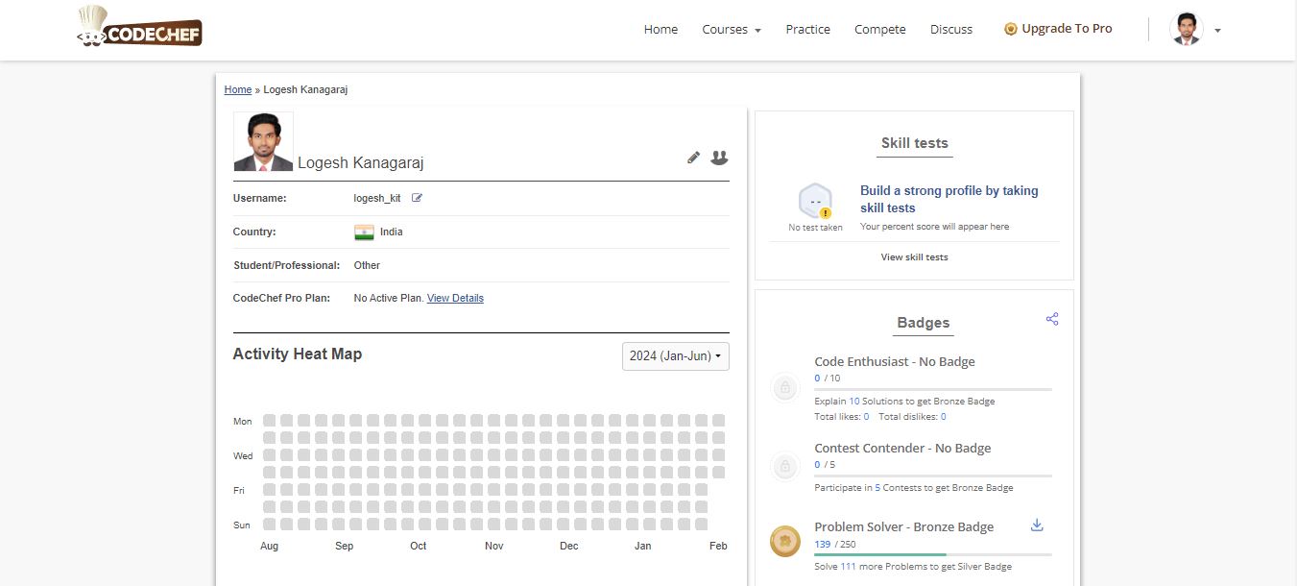Image resolution: width=1297 pixels, height=586 pixels.
Task: Click the Total likes: 0 text
Action: pos(842,417)
